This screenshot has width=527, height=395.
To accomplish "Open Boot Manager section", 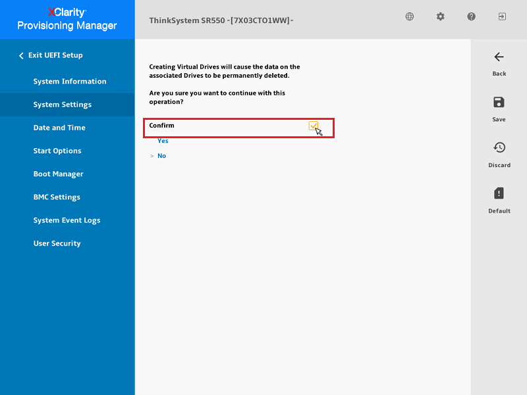I will point(58,174).
